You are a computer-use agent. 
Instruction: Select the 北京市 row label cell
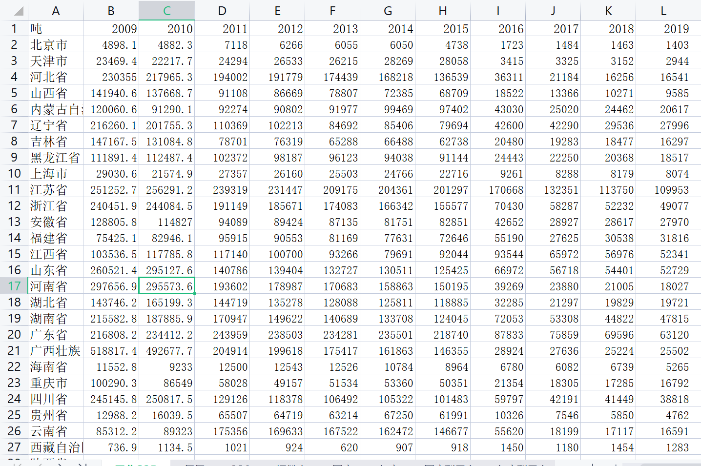[x=56, y=45]
